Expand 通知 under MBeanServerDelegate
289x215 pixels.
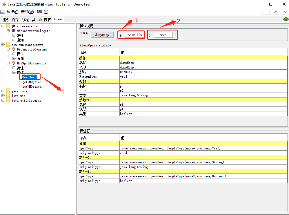pyautogui.click(x=14, y=40)
